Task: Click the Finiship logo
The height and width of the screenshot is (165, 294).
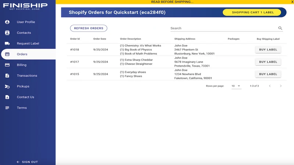Action: (x=25, y=6)
